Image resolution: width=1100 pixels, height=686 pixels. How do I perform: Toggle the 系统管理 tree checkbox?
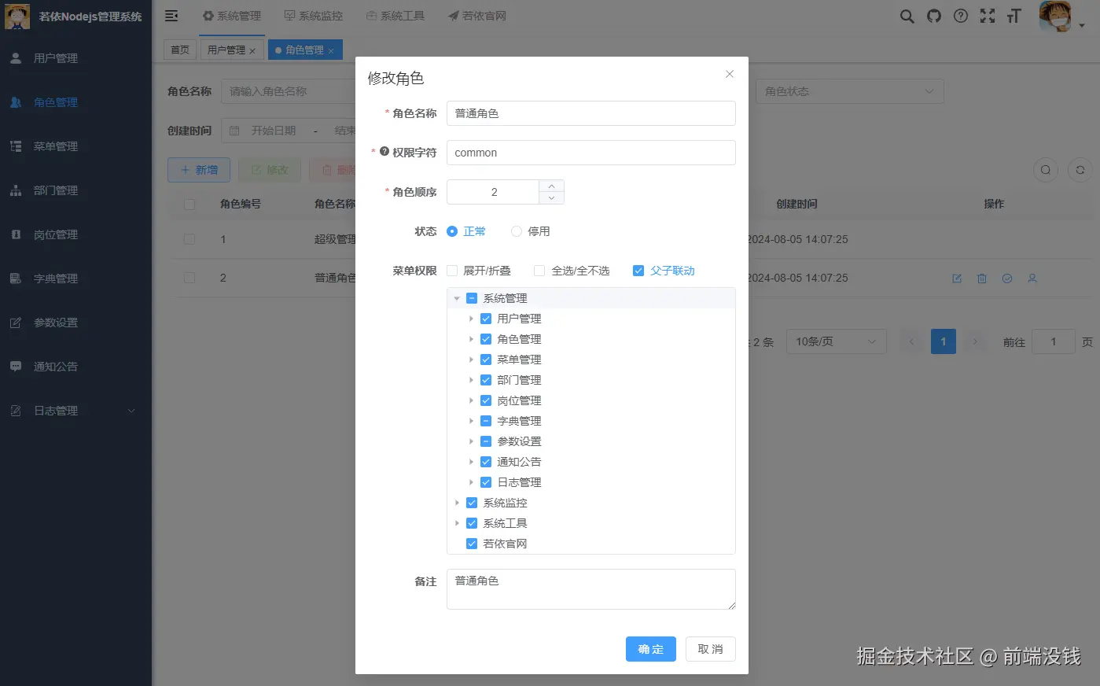pyautogui.click(x=472, y=298)
